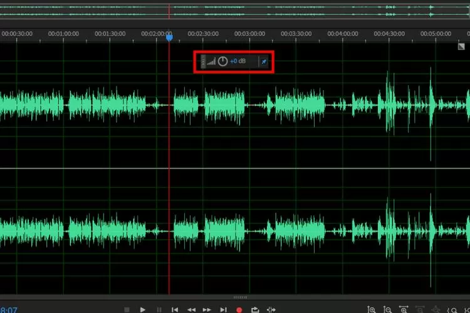The height and width of the screenshot is (313, 470).
Task: Click the blue playhead marker on ruler
Action: tap(169, 38)
